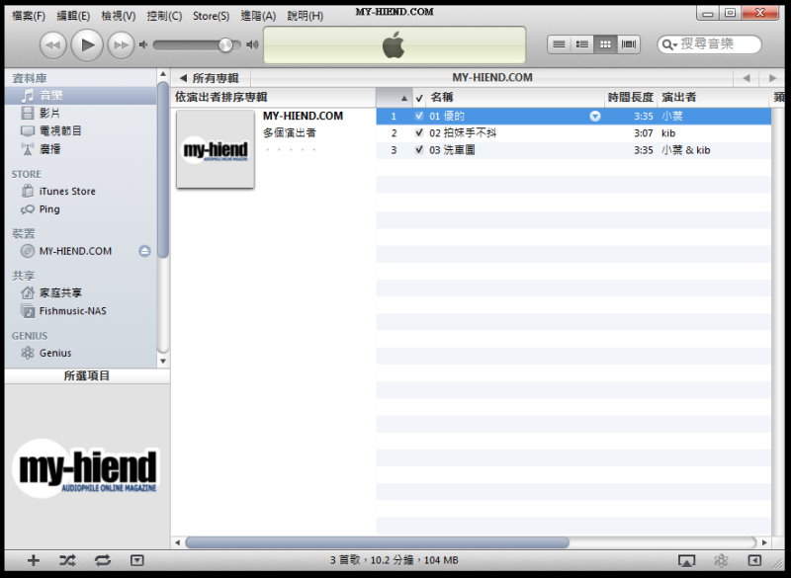
Task: Adjust the volume slider knob
Action: pos(225,44)
